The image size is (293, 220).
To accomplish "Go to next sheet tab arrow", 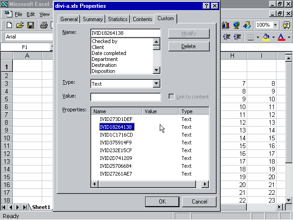I will (x=17, y=207).
